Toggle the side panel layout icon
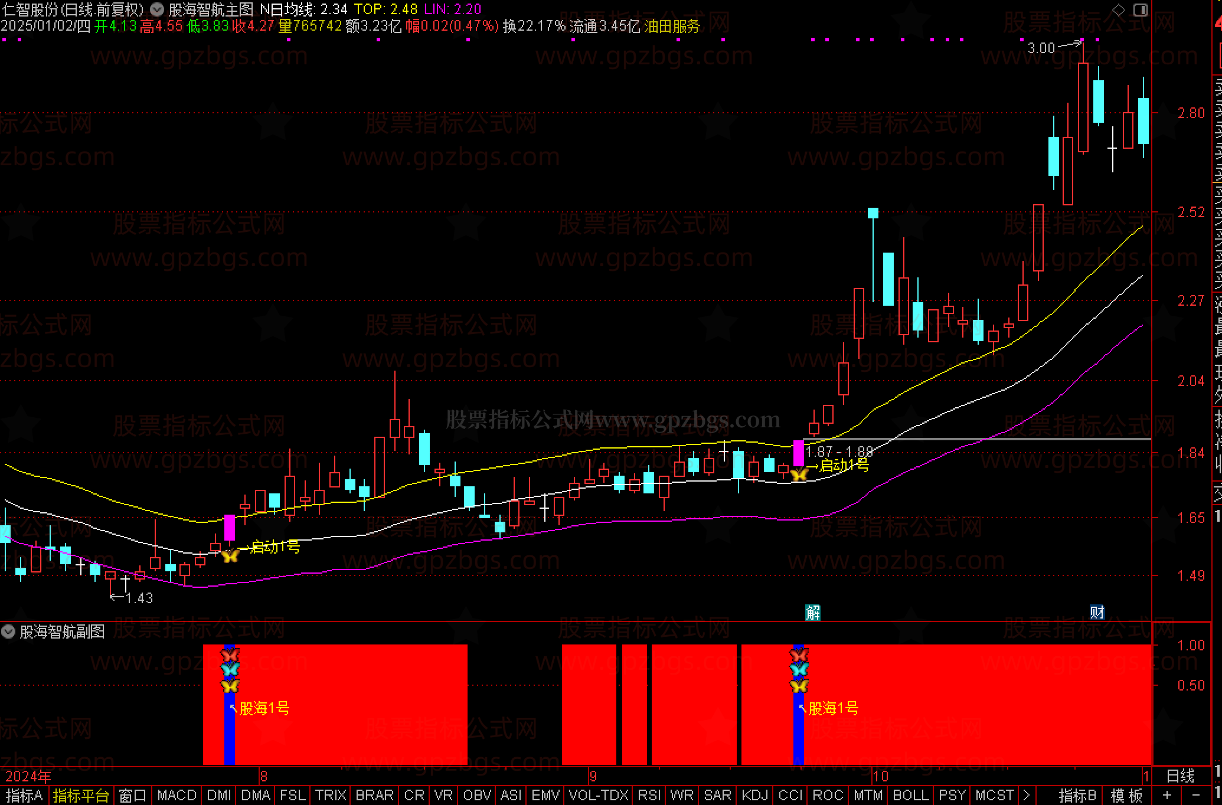Viewport: 1222px width, 805px height. point(1141,9)
